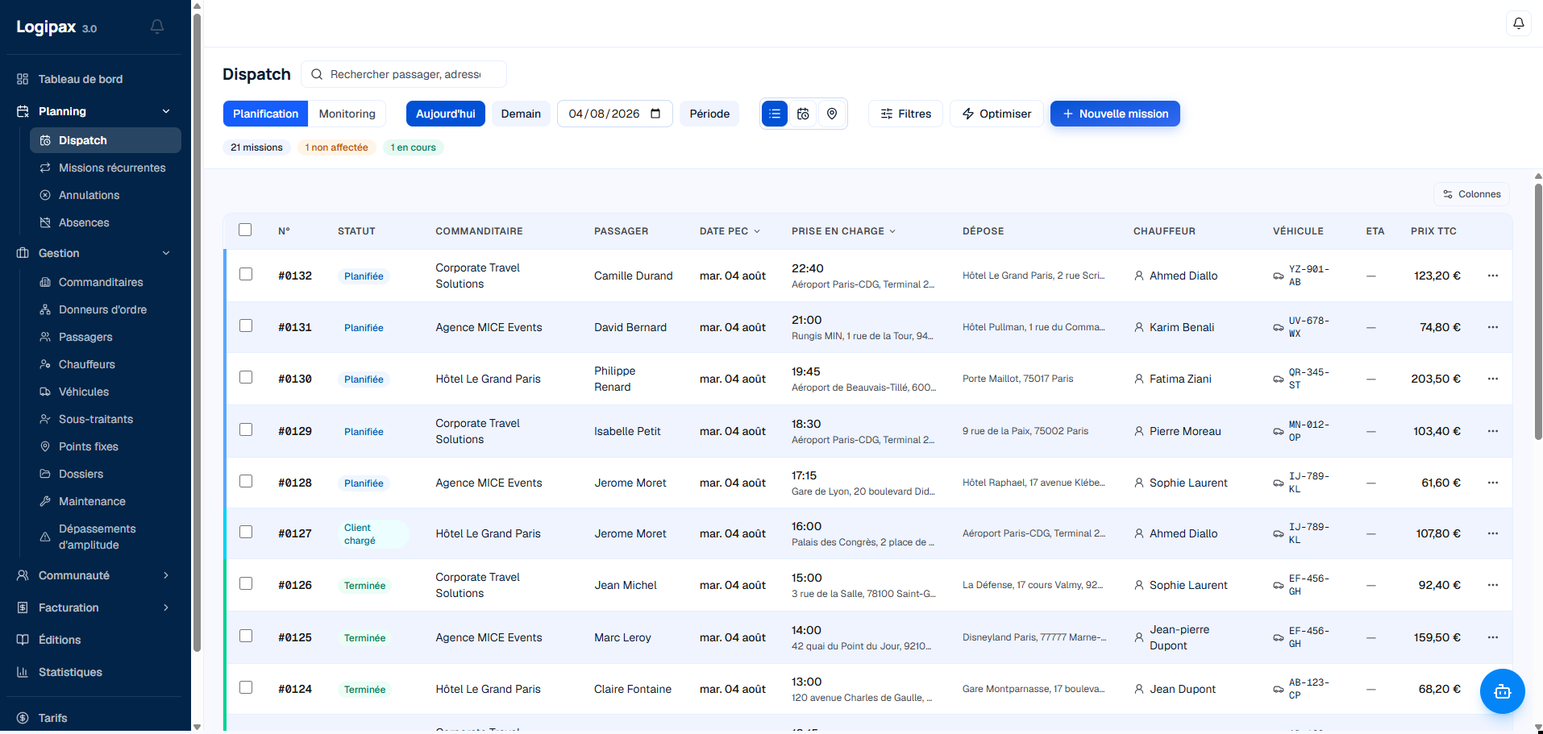
Task: Select mission #0132 checkbox
Action: pos(246,274)
